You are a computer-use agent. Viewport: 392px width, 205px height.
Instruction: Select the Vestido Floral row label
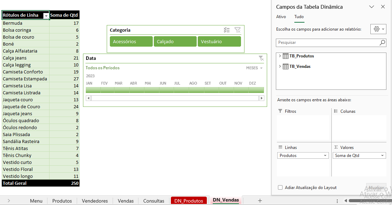[x=25, y=169]
